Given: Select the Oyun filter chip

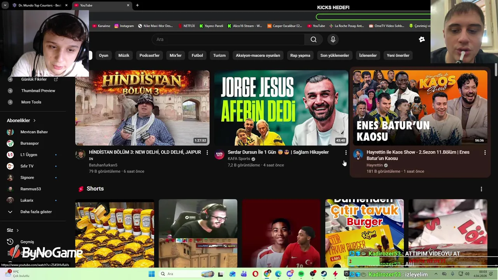Looking at the screenshot, I should pyautogui.click(x=103, y=56).
